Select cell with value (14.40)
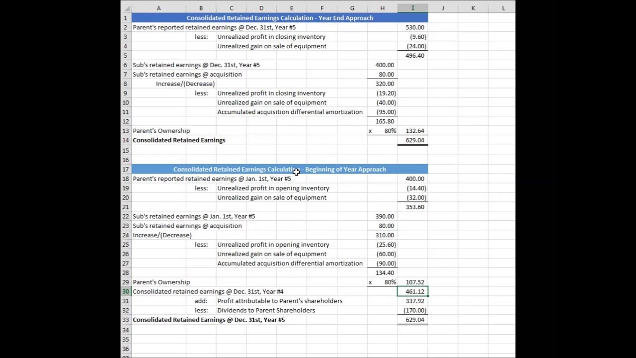 point(412,188)
